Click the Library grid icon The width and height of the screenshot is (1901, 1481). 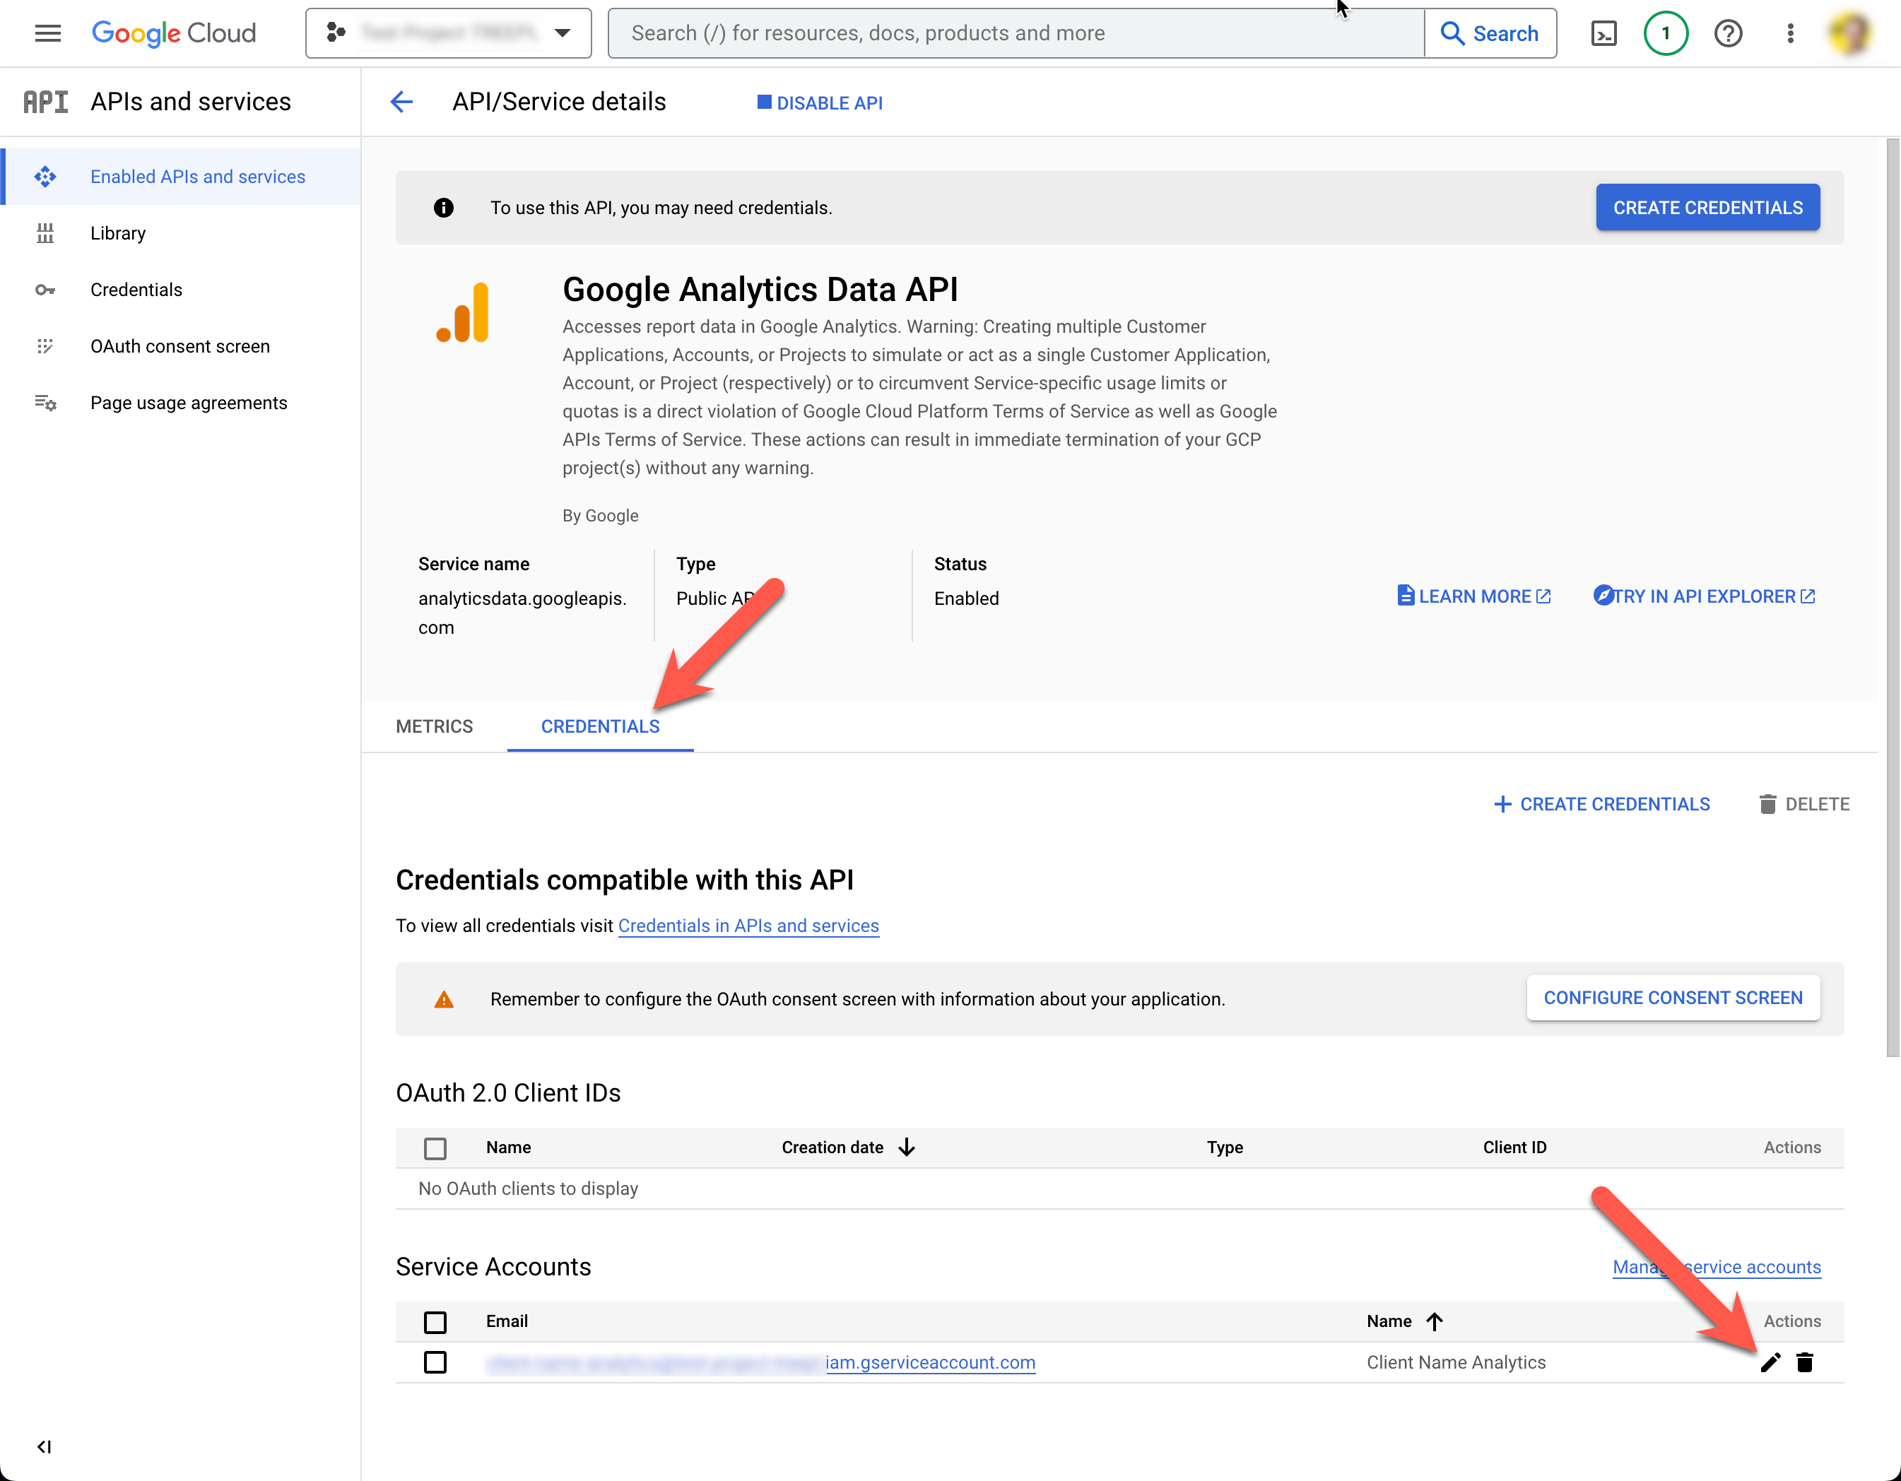point(45,233)
